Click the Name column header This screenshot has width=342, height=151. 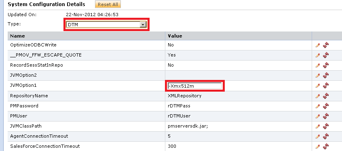(x=87, y=36)
